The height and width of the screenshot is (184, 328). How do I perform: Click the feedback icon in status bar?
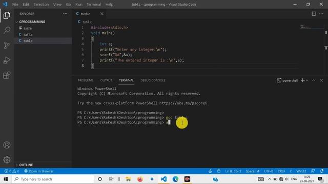pos(313,171)
